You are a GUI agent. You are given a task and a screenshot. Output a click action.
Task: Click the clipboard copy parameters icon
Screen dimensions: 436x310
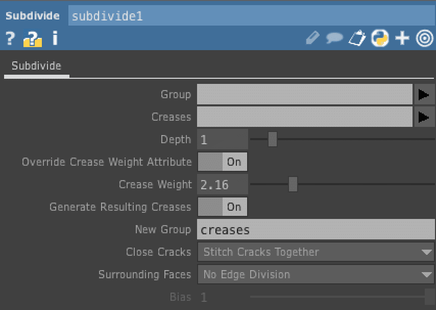point(357,38)
